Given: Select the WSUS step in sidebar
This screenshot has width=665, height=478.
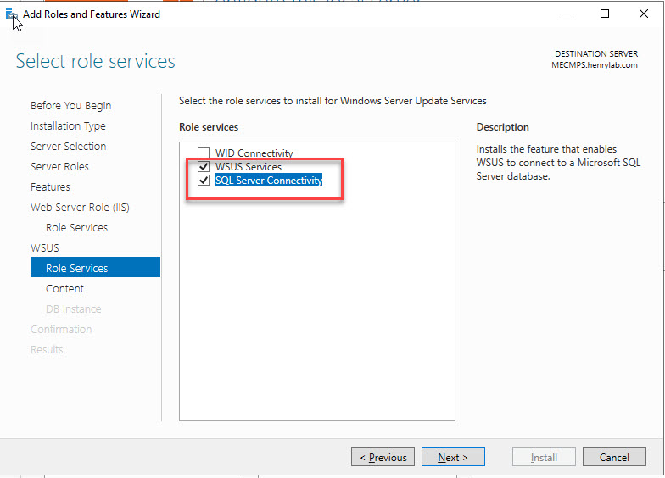Looking at the screenshot, I should click(45, 248).
